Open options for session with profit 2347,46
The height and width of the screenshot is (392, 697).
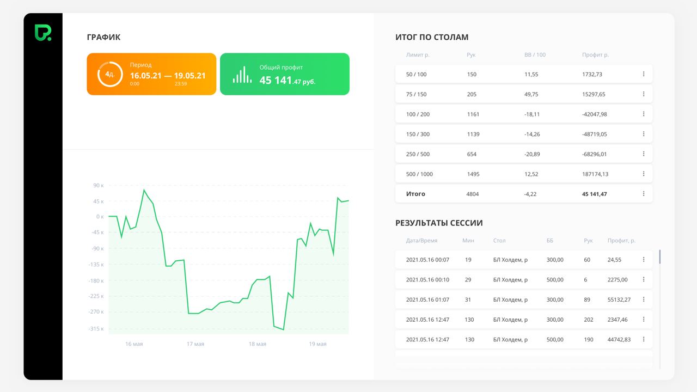(644, 320)
